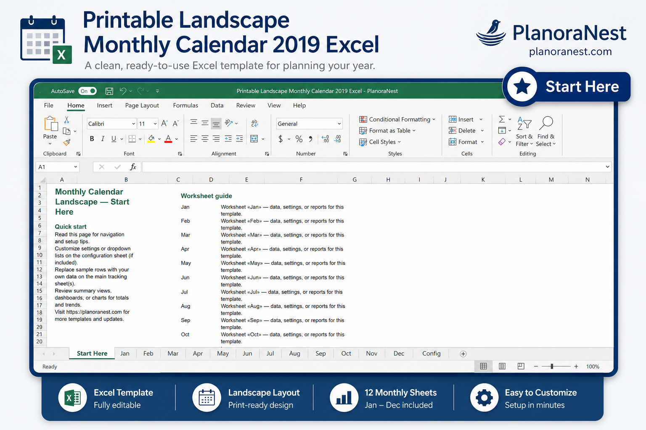646x430 pixels.
Task: Click the Redo arrow icon
Action: pos(141,91)
